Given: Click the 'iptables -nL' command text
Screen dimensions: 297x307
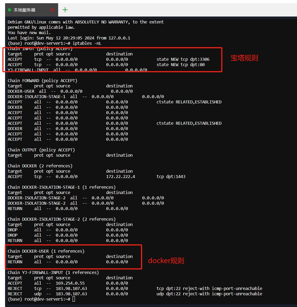Looking at the screenshot, I should click(x=87, y=43).
